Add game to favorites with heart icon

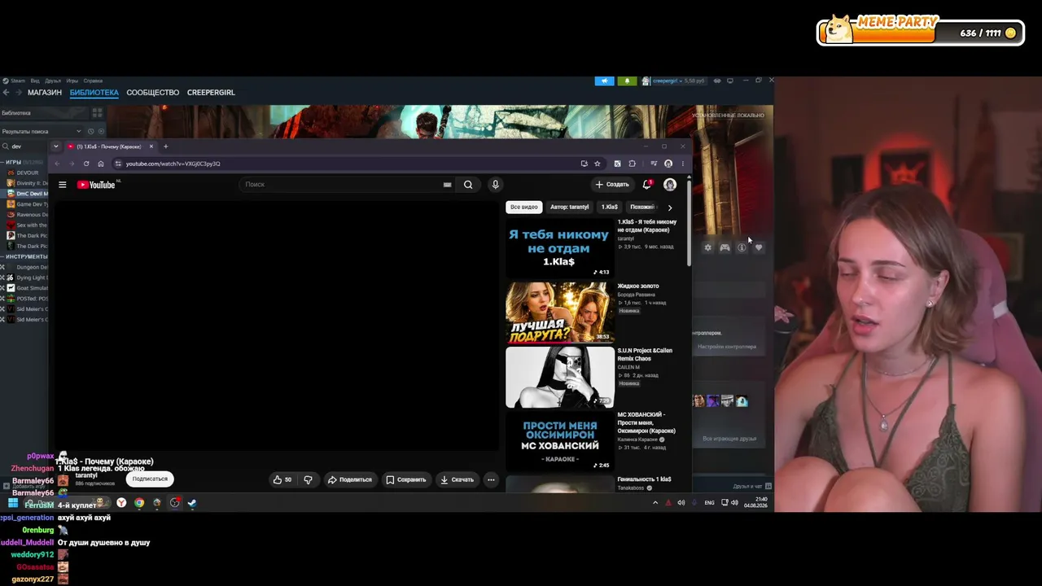(759, 247)
